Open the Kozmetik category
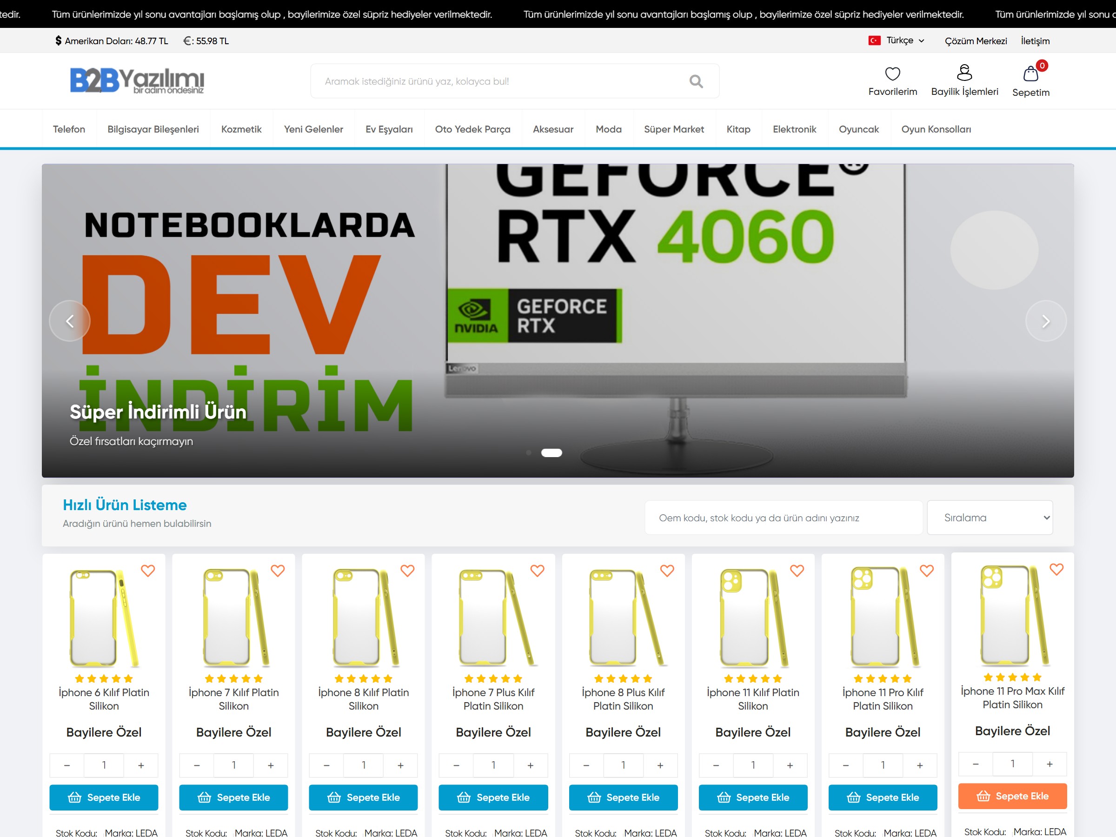The image size is (1116, 837). [241, 129]
